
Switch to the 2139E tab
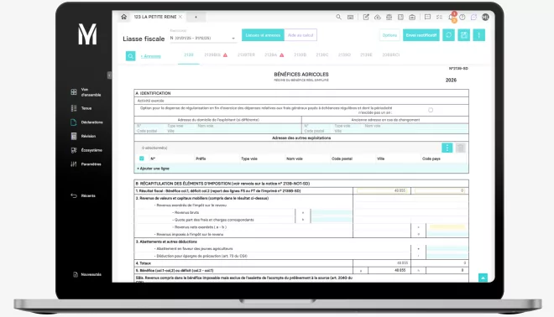[x=366, y=55]
